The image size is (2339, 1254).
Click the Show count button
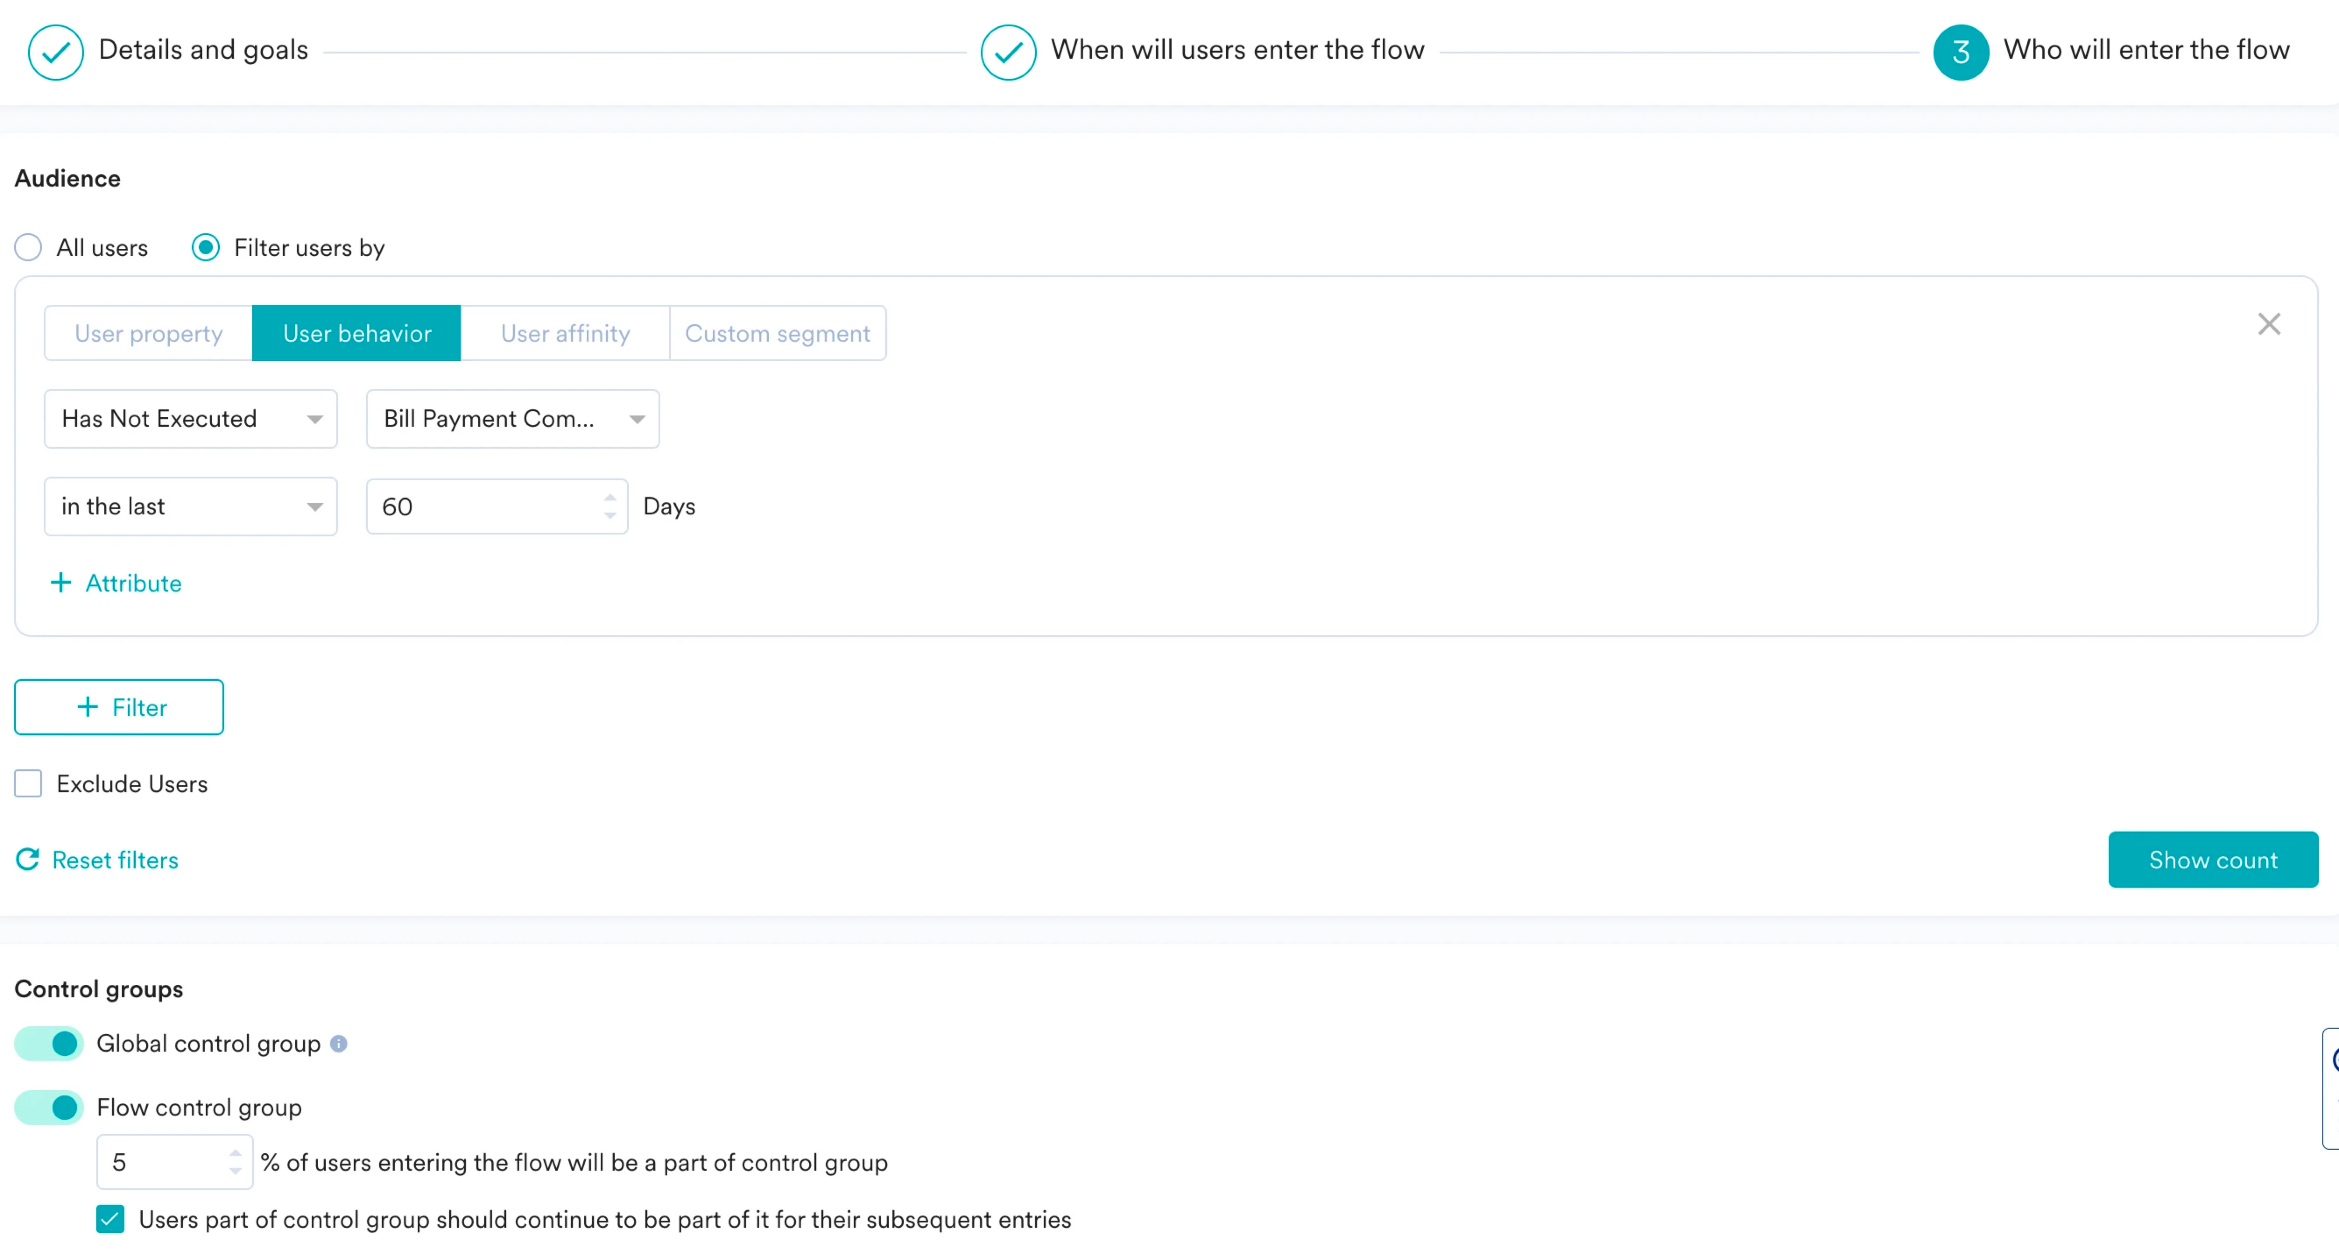(x=2212, y=859)
